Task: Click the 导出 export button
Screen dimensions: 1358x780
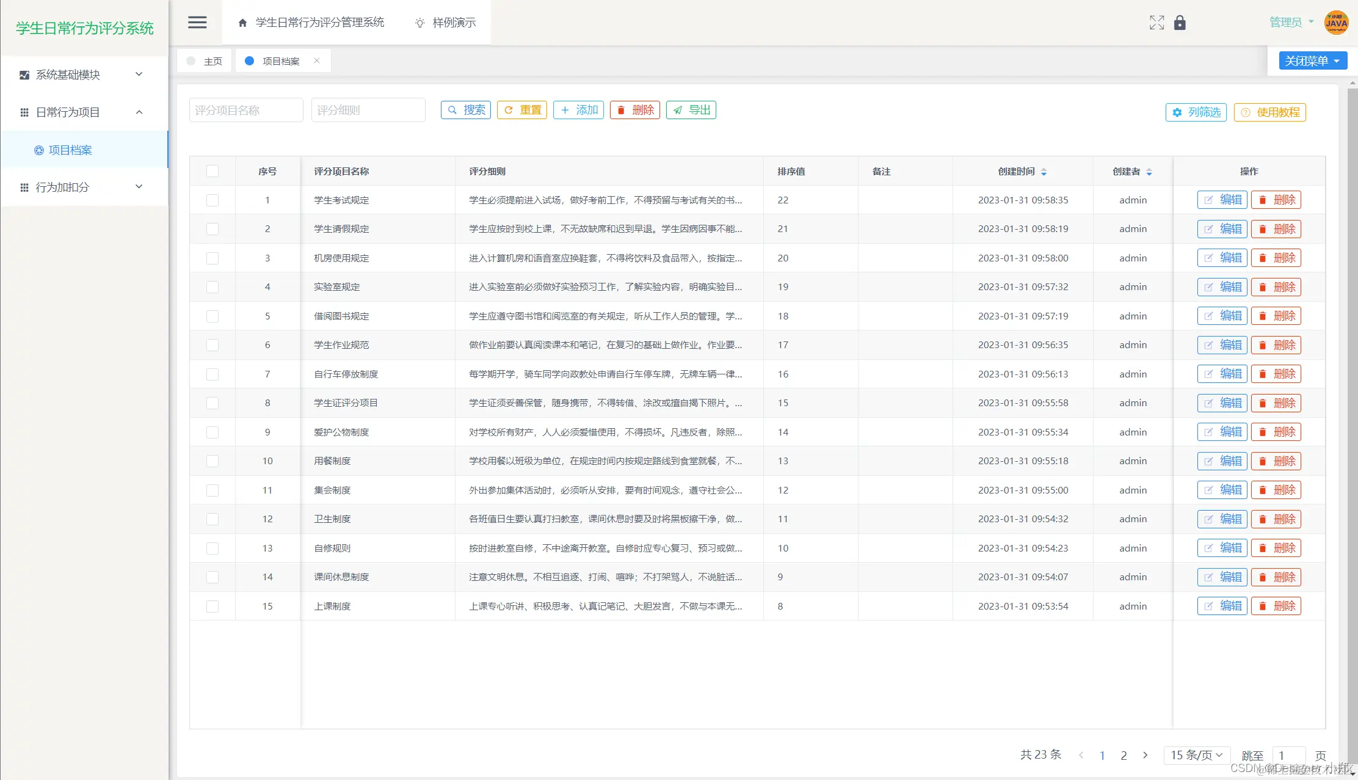Action: [691, 110]
